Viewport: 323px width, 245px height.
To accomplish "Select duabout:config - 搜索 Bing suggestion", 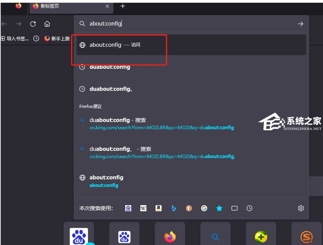I will click(x=191, y=123).
